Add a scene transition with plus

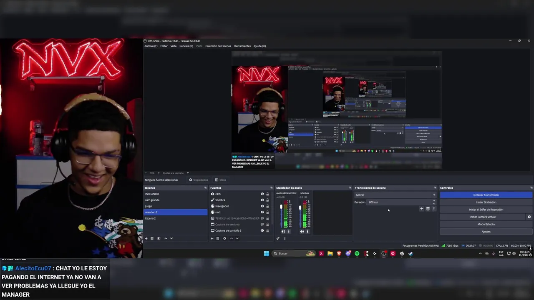(x=421, y=209)
